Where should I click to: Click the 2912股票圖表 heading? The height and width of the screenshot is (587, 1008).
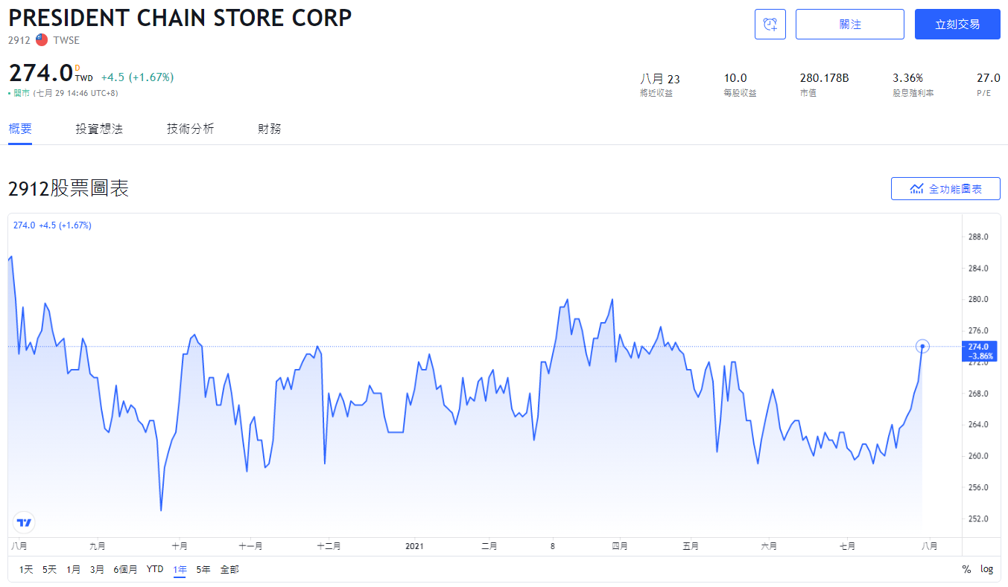tap(69, 189)
